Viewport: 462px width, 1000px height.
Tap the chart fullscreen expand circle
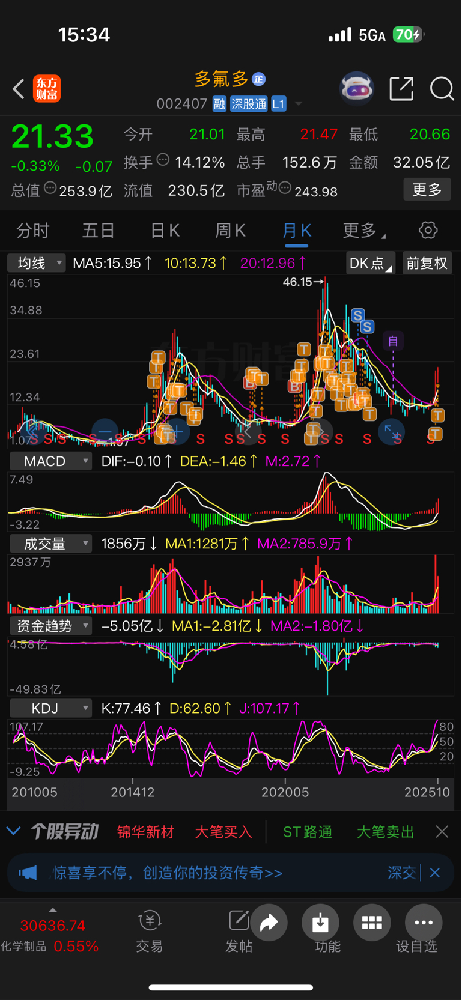[x=391, y=432]
